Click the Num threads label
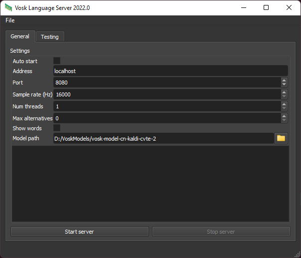The image size is (301, 258). tap(28, 106)
